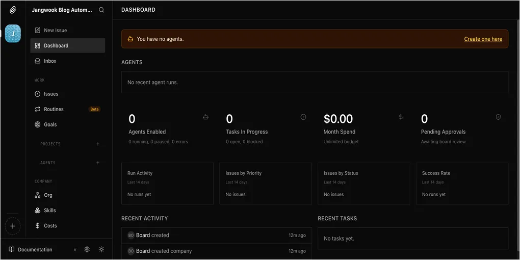Open search via magnifier icon

click(x=101, y=10)
